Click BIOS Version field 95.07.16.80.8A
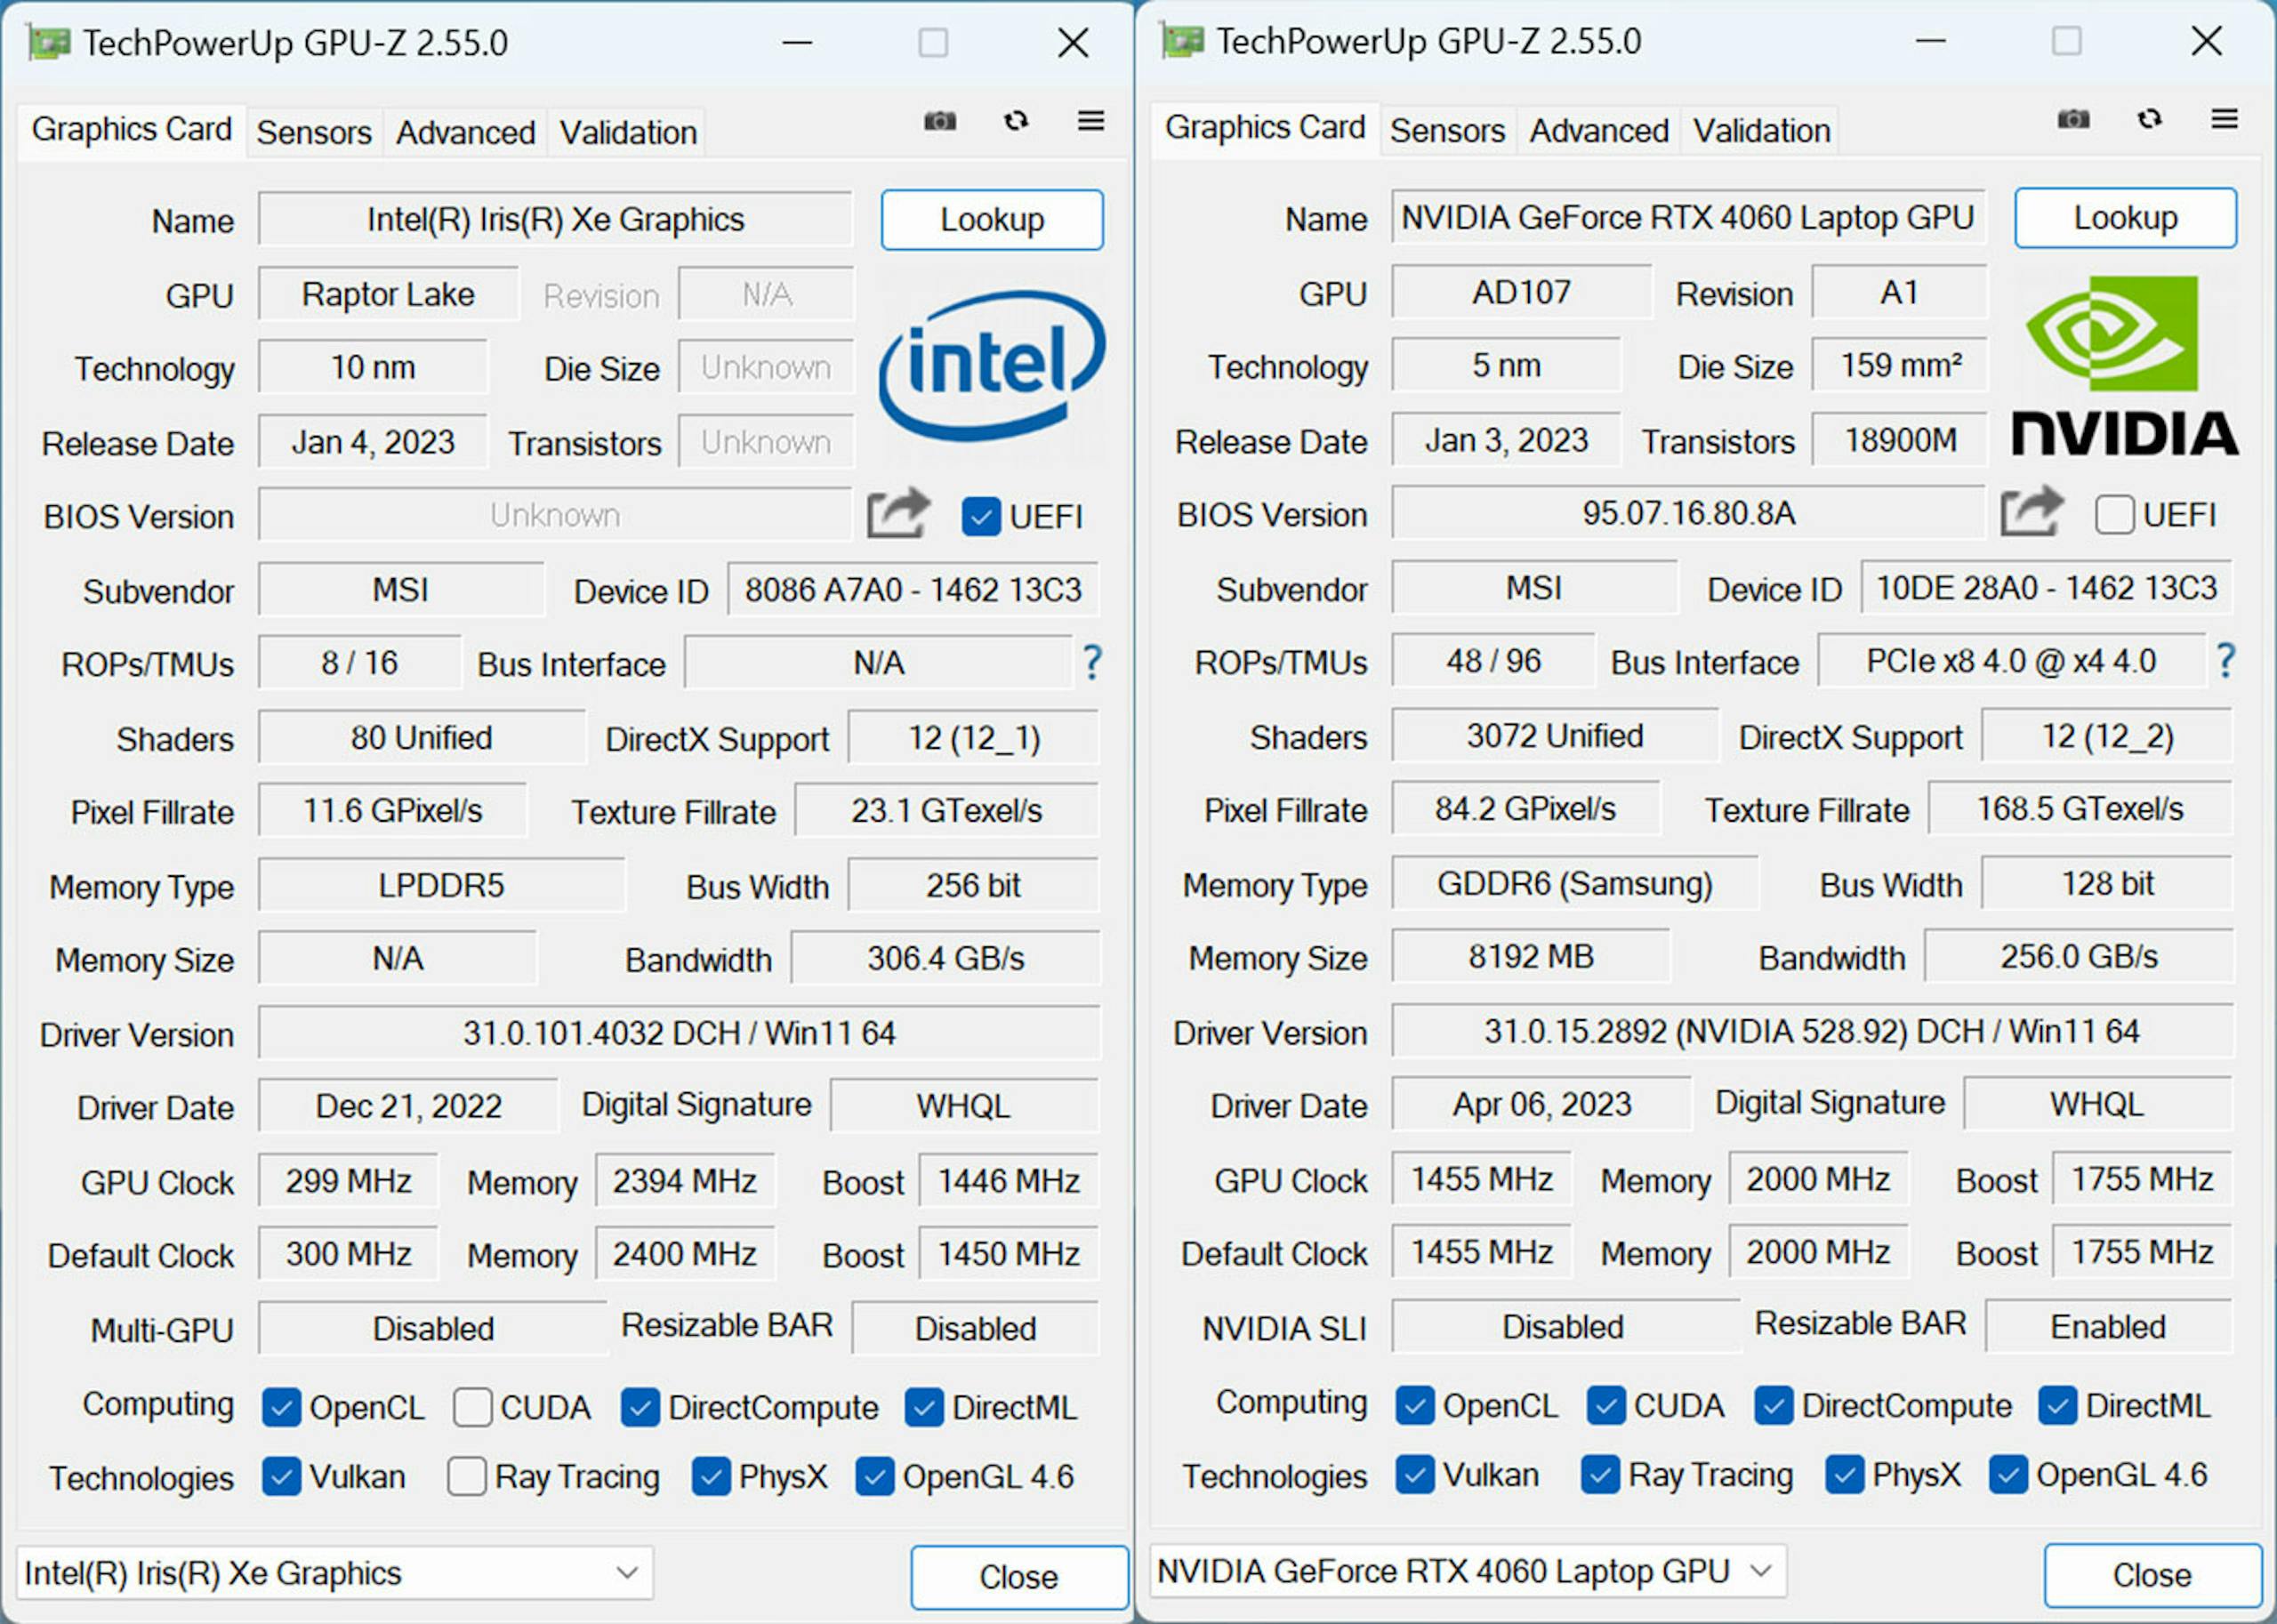This screenshot has height=1624, width=2277. 1689,513
